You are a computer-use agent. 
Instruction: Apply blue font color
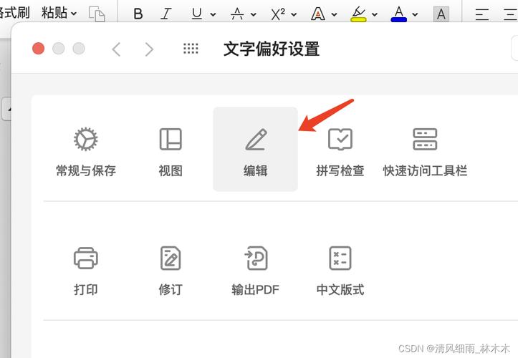399,14
